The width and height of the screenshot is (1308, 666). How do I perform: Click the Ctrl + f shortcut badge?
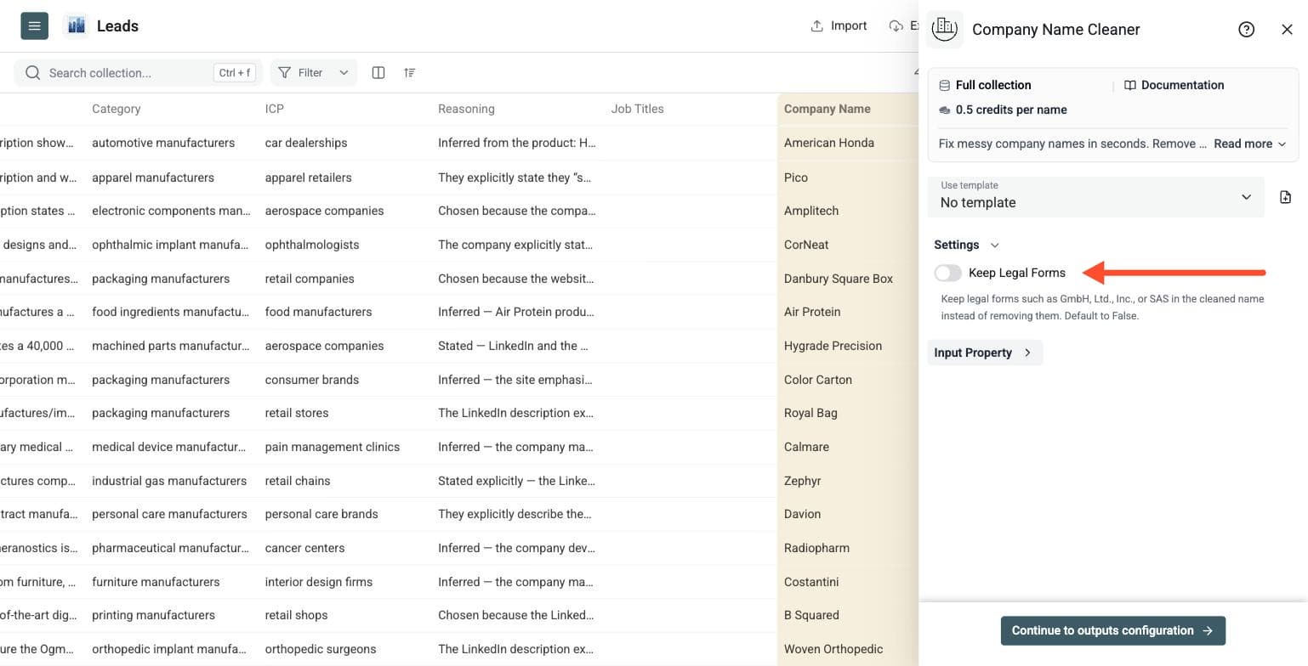235,72
